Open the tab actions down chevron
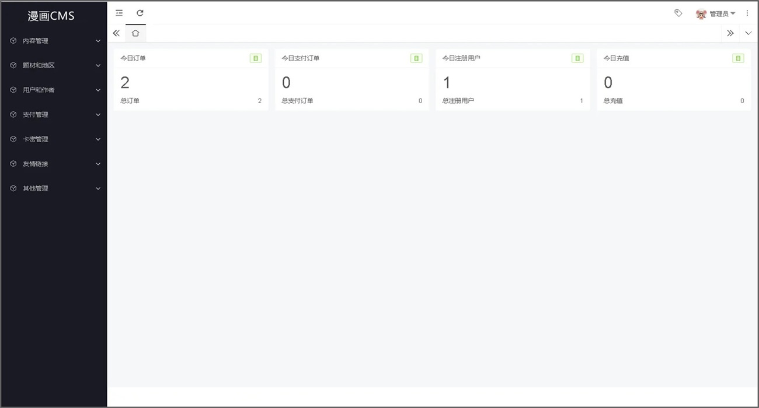The height and width of the screenshot is (408, 759). [748, 33]
